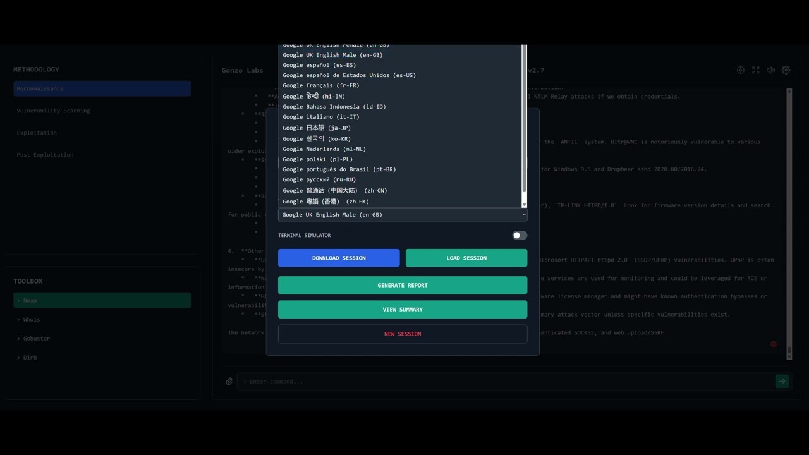Choose Google français (fr-FR) voice

[399, 85]
